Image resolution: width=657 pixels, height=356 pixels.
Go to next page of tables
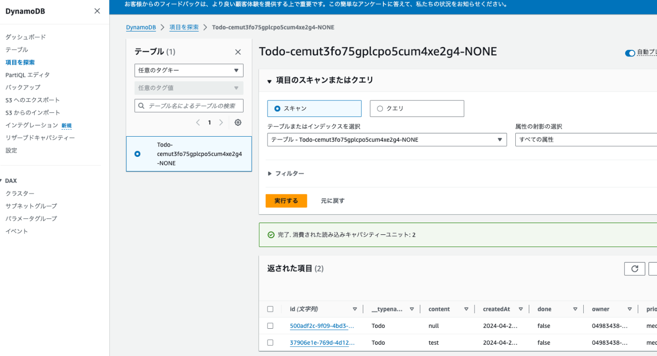pos(221,123)
